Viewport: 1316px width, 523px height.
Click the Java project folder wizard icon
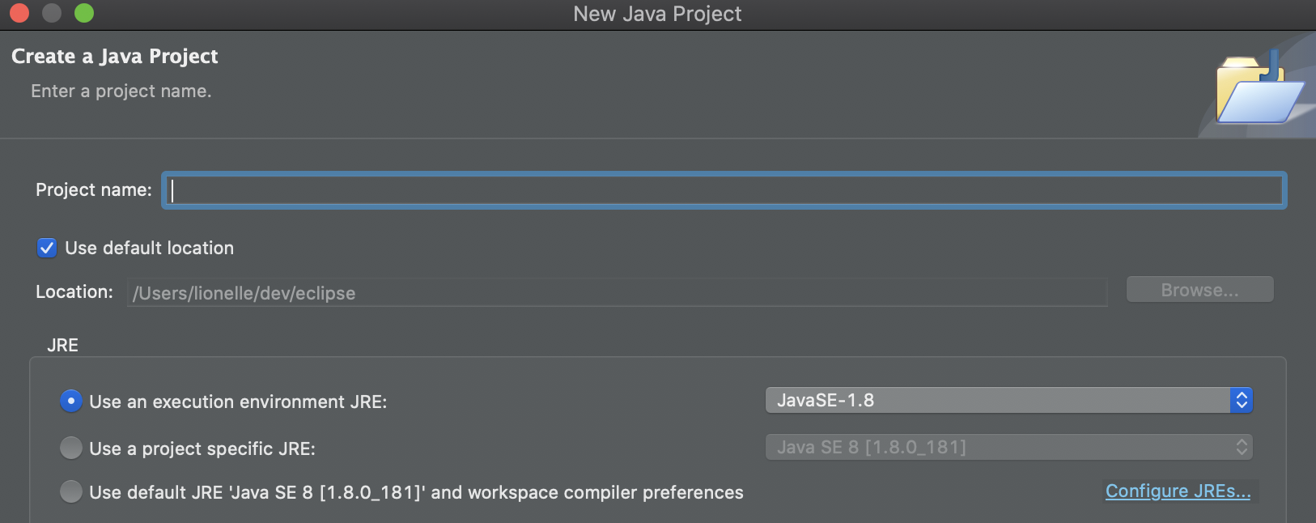[1259, 91]
